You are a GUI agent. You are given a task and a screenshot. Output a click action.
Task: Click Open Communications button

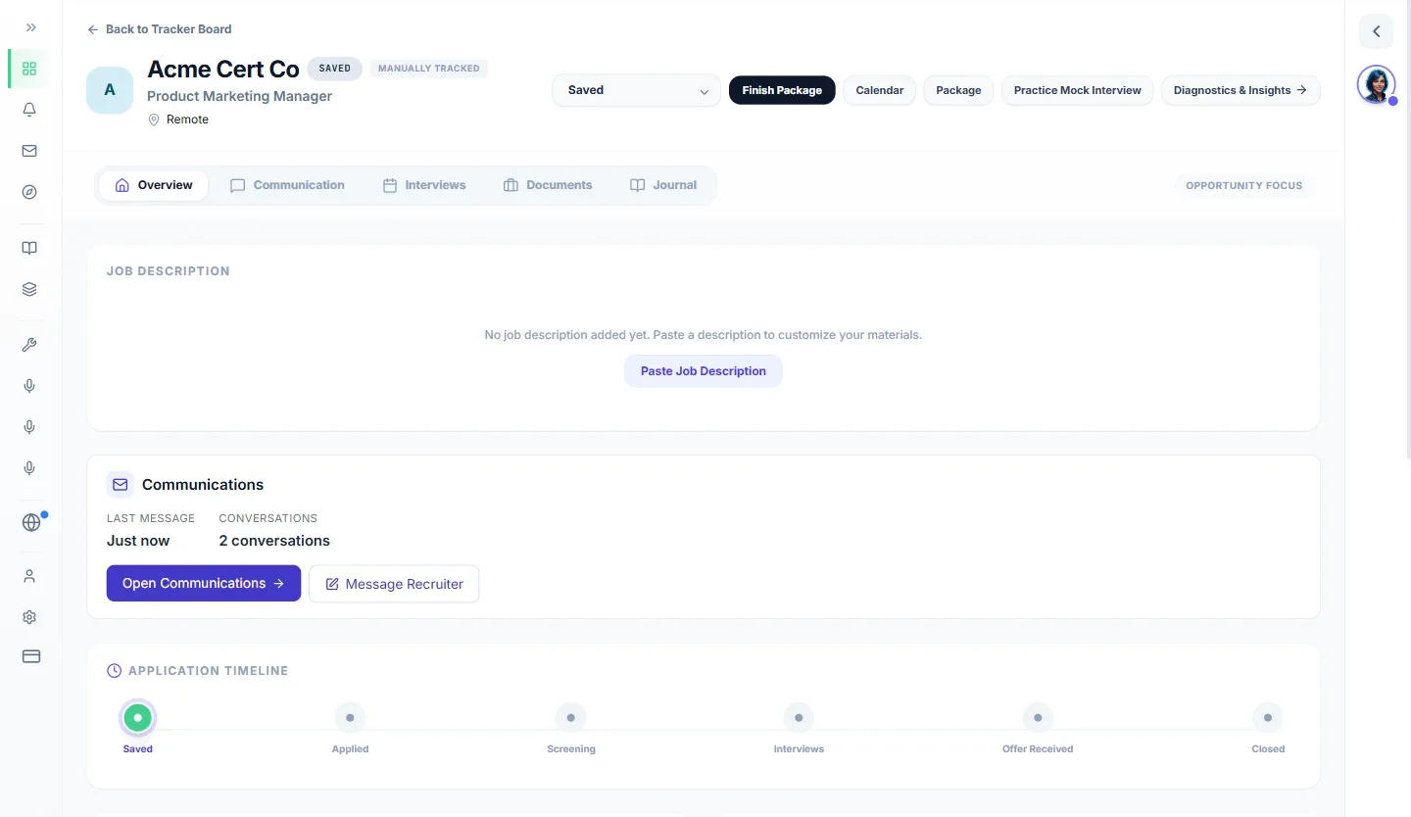pos(204,583)
